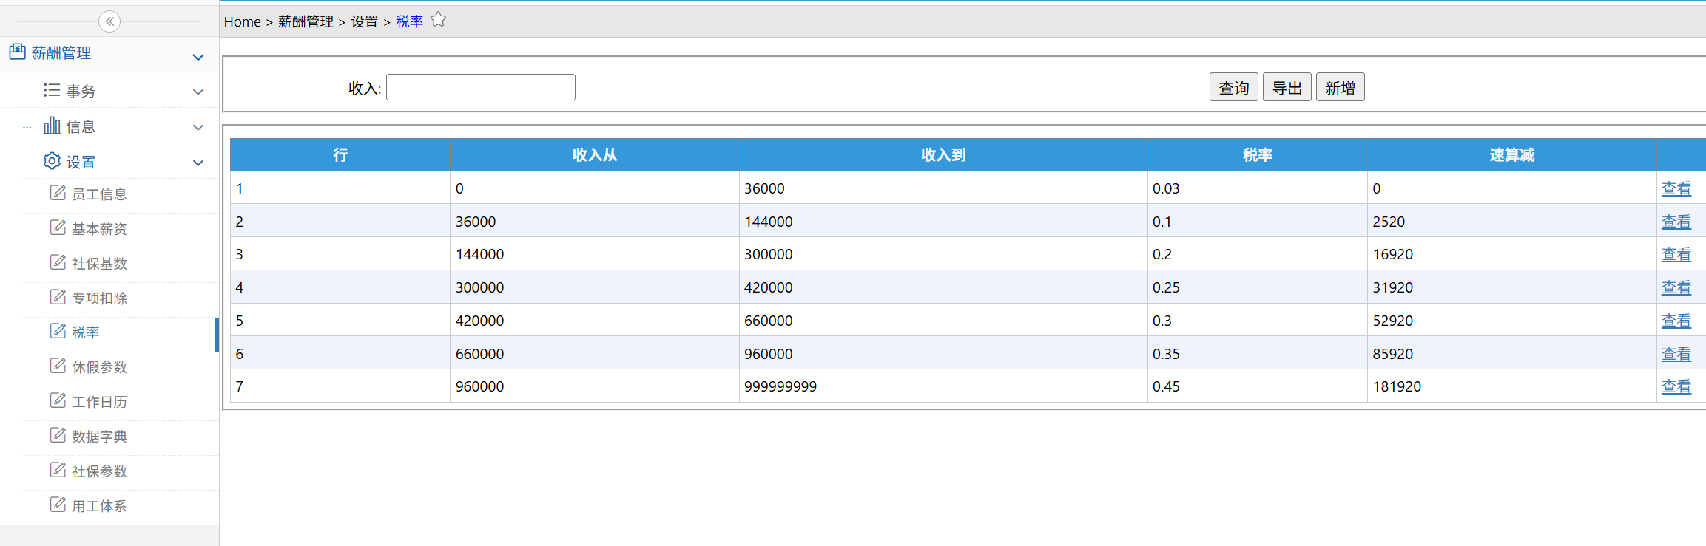Focus the 收入 input field
Screen dimensions: 1706x546
481,87
